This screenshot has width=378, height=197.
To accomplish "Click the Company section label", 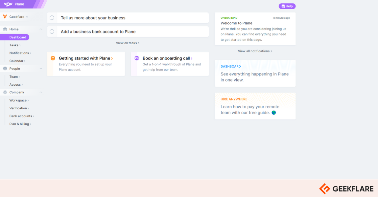I will coord(17,92).
